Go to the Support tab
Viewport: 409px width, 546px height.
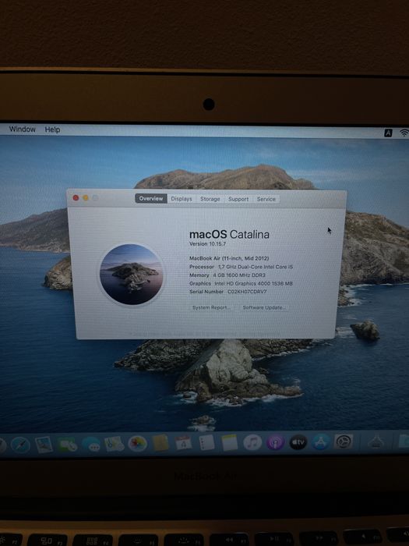point(238,199)
